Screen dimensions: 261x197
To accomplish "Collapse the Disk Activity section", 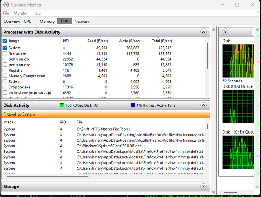I will click(x=203, y=105).
